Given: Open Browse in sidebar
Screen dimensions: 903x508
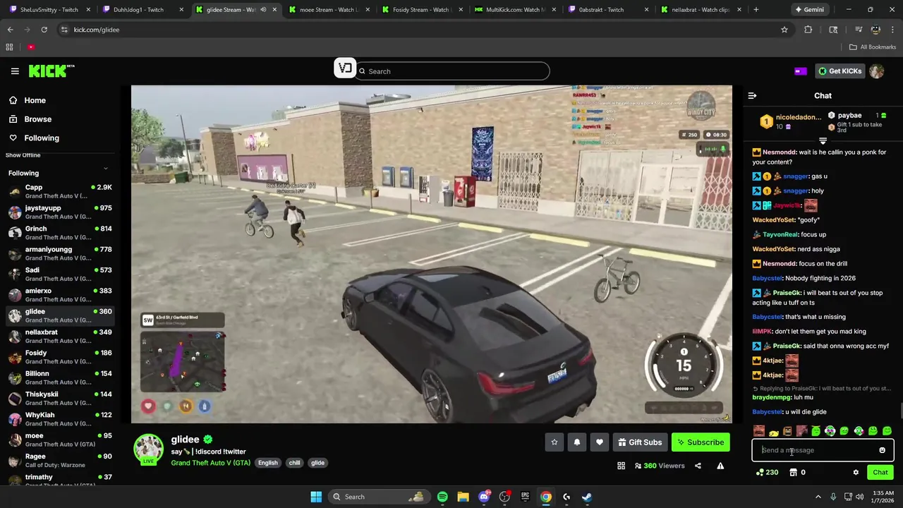Looking at the screenshot, I should (37, 119).
